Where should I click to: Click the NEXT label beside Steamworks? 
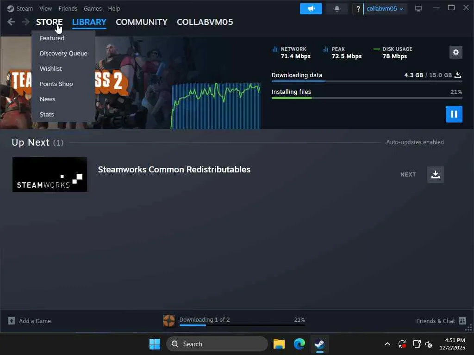[408, 174]
